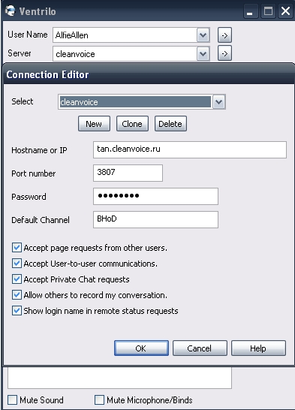Click the Default Channel label
The image size is (295, 410).
click(x=41, y=220)
